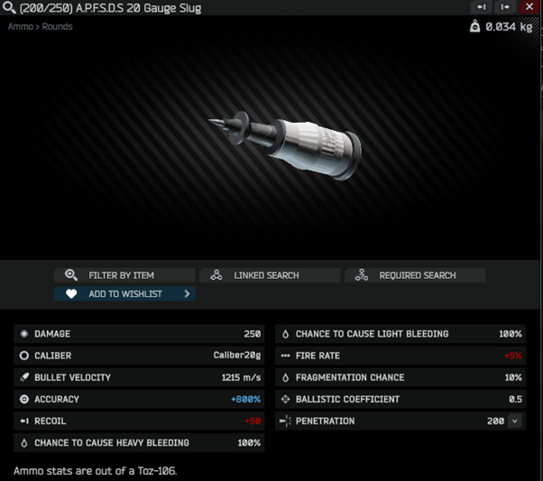
Task: Go to next item arrow icon
Action: 505,7
